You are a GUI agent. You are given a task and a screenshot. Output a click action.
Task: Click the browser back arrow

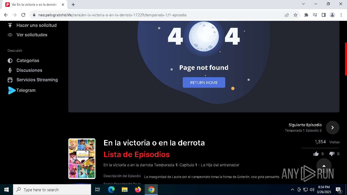pyautogui.click(x=6, y=15)
